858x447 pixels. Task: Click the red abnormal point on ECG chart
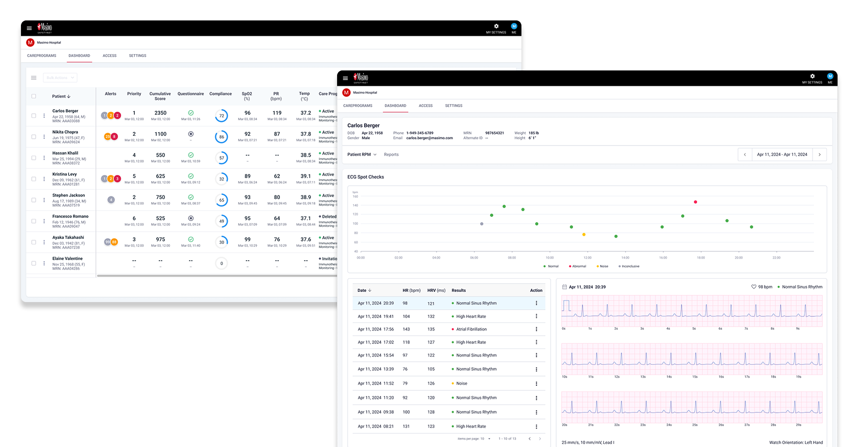(696, 202)
